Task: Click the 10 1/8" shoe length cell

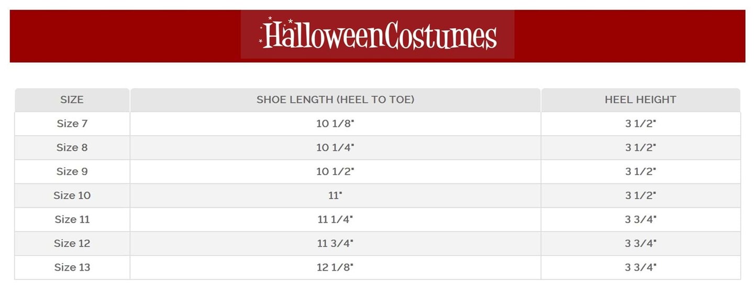Action: [335, 124]
